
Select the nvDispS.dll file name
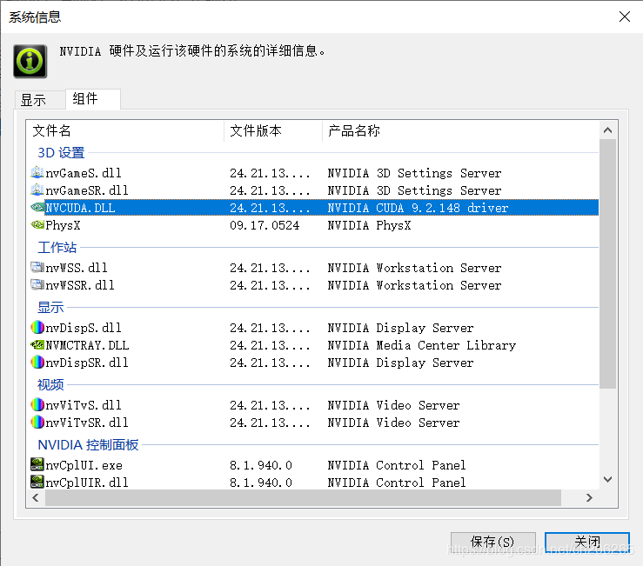[84, 328]
